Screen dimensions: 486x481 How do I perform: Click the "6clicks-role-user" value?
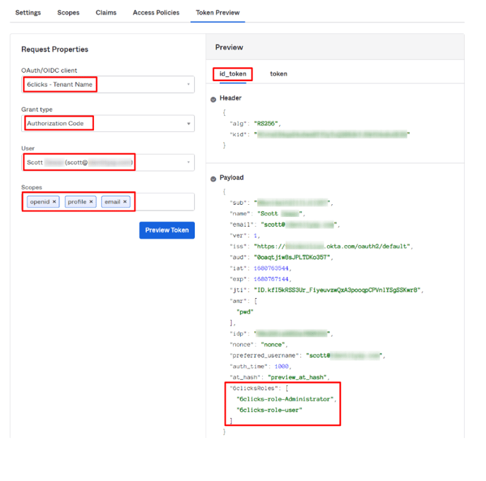[269, 410]
